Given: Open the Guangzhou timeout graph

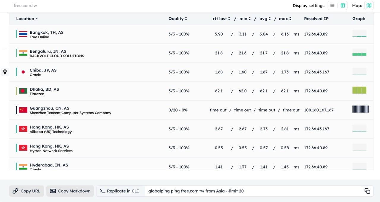Looking at the screenshot, I should pyautogui.click(x=360, y=109).
